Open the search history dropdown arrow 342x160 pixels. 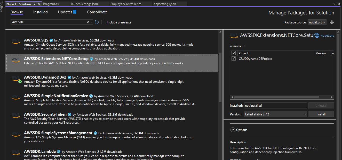(92, 22)
